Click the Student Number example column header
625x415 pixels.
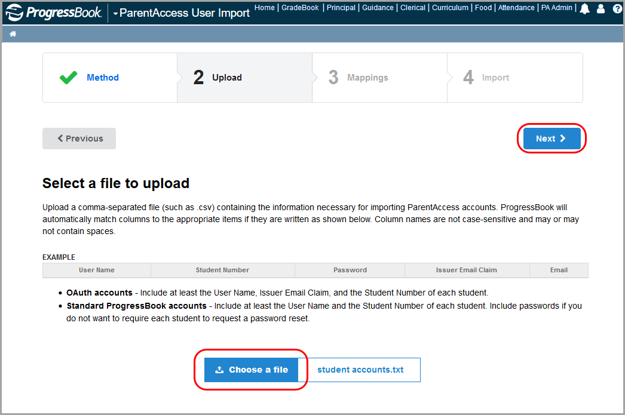(x=222, y=270)
